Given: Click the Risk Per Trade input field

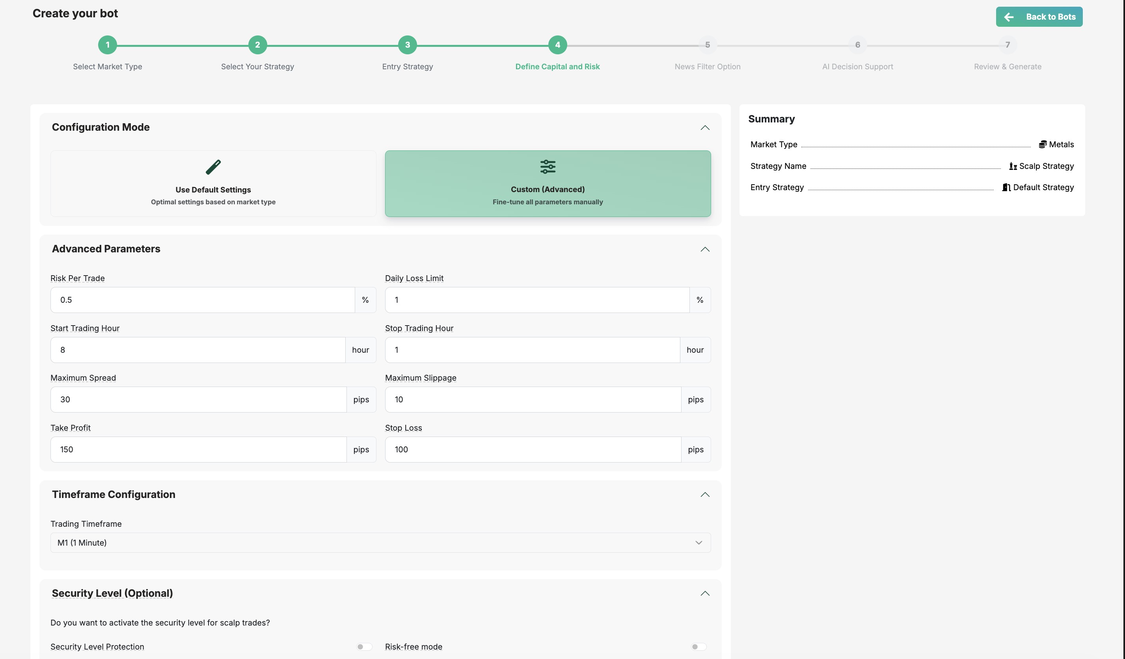Looking at the screenshot, I should click(x=202, y=300).
